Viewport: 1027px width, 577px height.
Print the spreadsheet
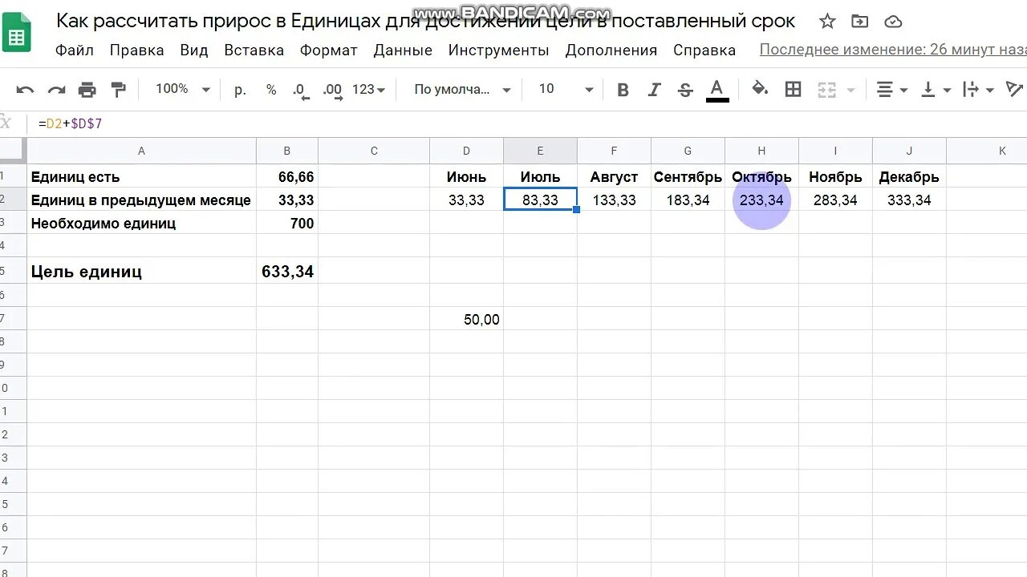click(87, 90)
